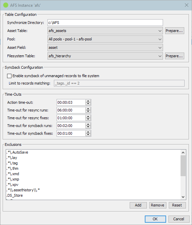The image size is (192, 225).
Task: Edit the Synchronize Directory field
Action: point(105,23)
